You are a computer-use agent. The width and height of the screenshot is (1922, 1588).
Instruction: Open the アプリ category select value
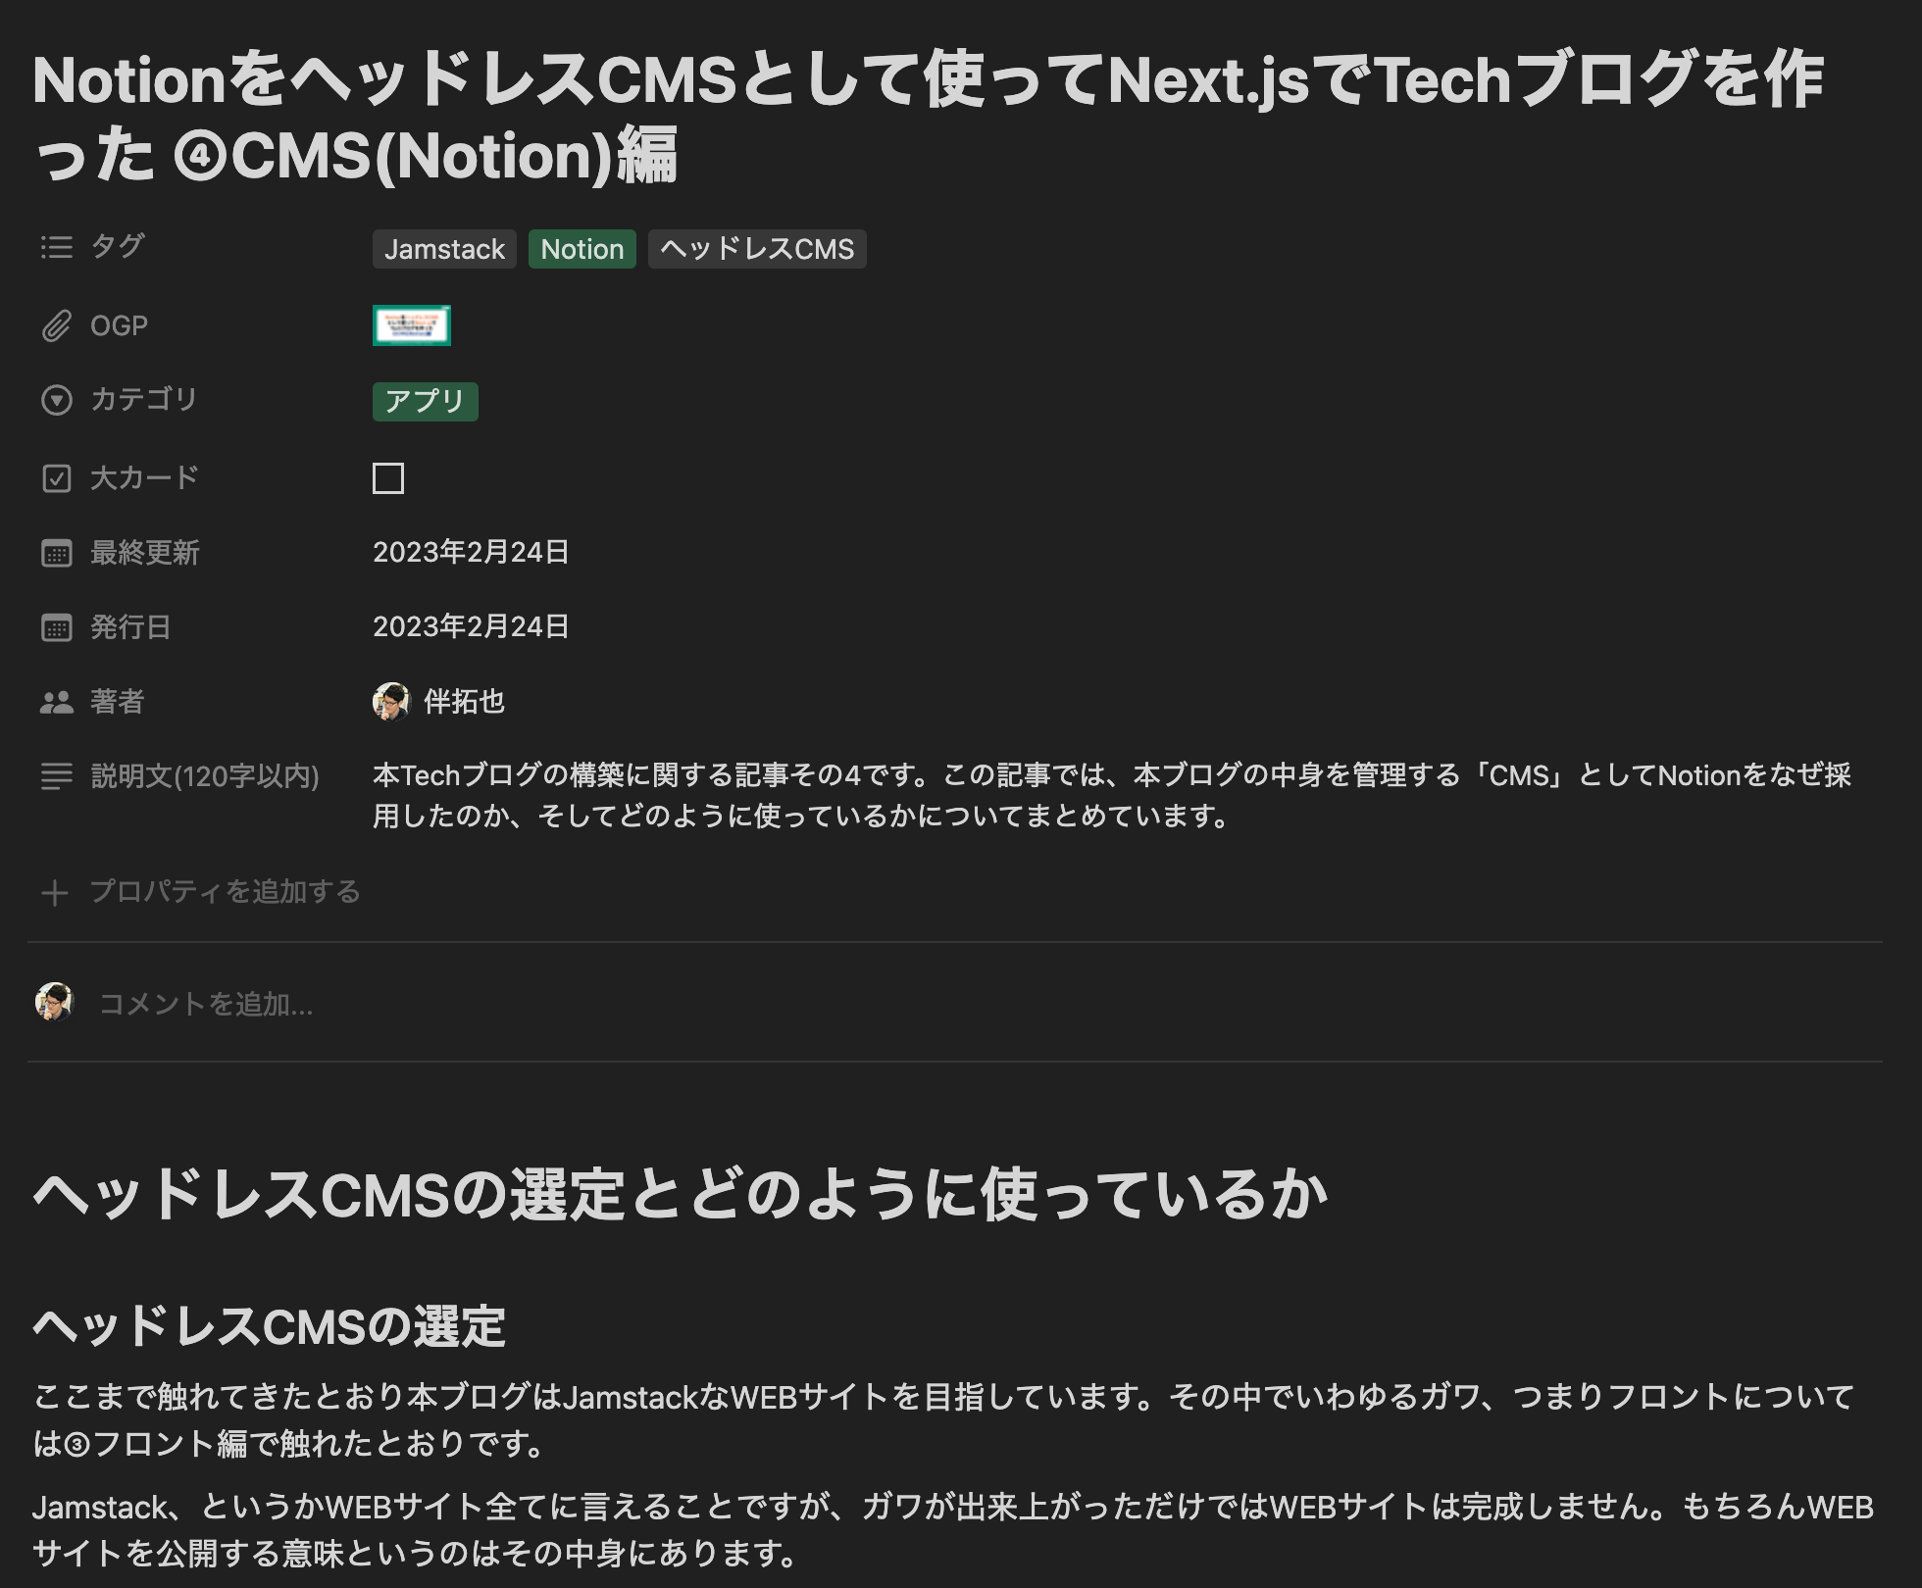pyautogui.click(x=425, y=402)
